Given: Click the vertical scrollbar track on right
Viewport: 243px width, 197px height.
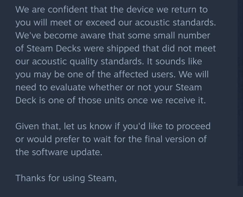Looking at the screenshot, I should [240, 93].
